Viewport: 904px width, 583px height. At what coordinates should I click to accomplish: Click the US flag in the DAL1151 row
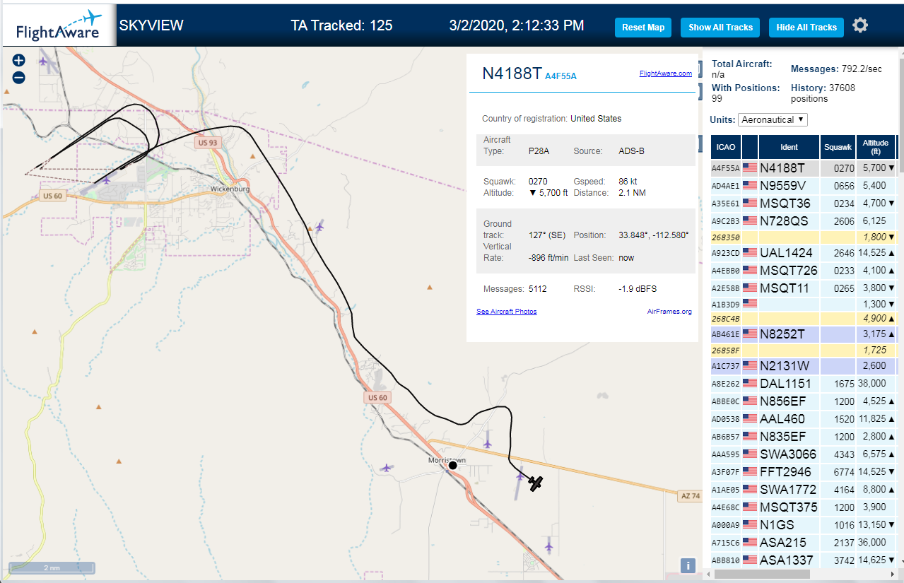point(750,384)
